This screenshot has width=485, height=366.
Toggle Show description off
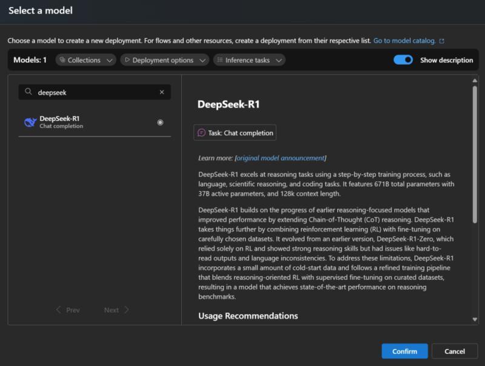404,60
